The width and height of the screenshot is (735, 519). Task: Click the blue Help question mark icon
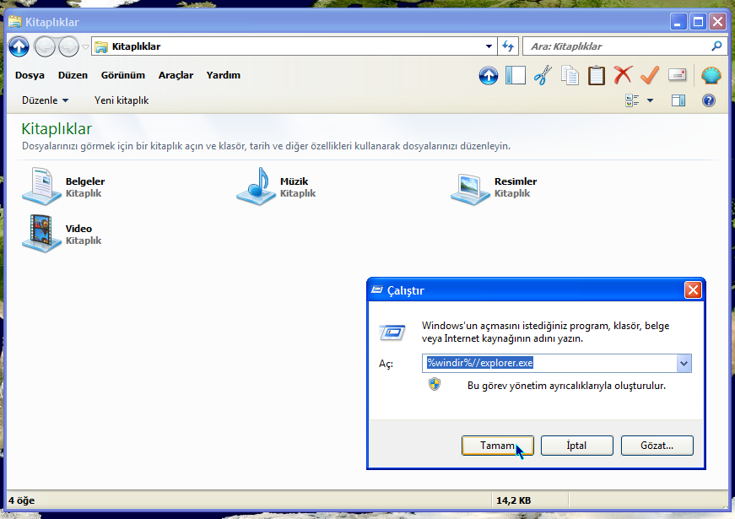click(708, 100)
